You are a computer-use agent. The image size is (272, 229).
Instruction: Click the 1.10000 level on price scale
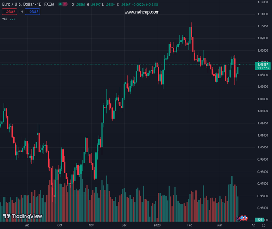pos(262,26)
